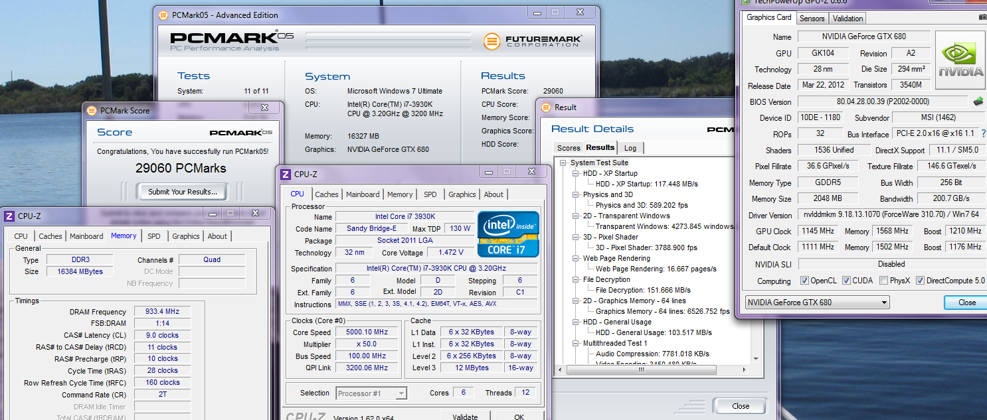
Task: Open Caches tab in memory CPU-Z window
Action: [x=50, y=236]
